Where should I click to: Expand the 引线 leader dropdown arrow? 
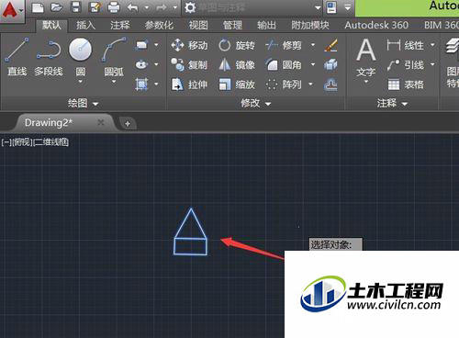coord(432,64)
